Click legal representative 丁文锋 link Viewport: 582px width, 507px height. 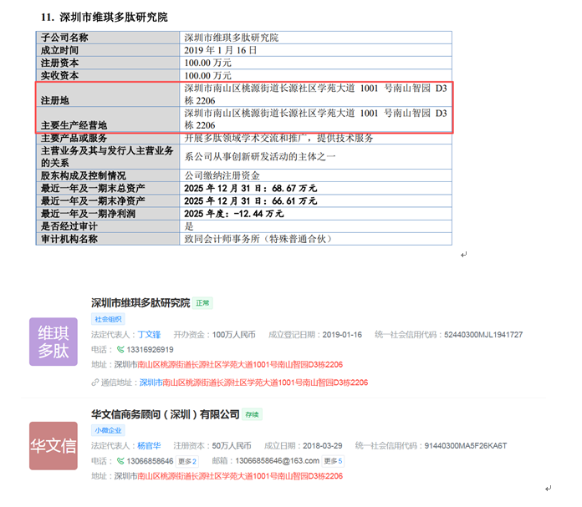(x=149, y=334)
